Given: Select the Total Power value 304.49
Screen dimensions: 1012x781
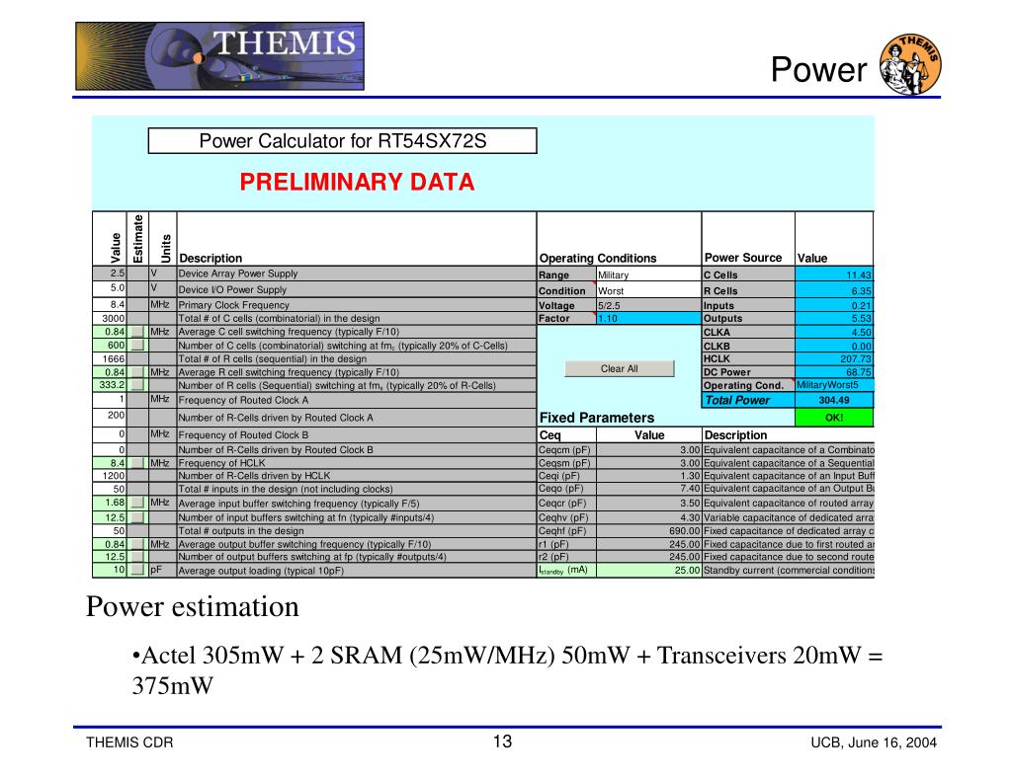Looking at the screenshot, I should [834, 400].
